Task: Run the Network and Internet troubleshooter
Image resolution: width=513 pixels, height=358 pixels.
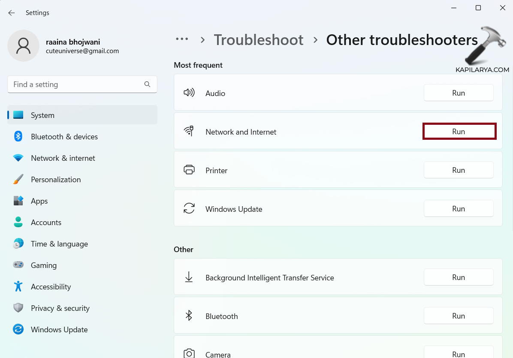Action: [459, 132]
